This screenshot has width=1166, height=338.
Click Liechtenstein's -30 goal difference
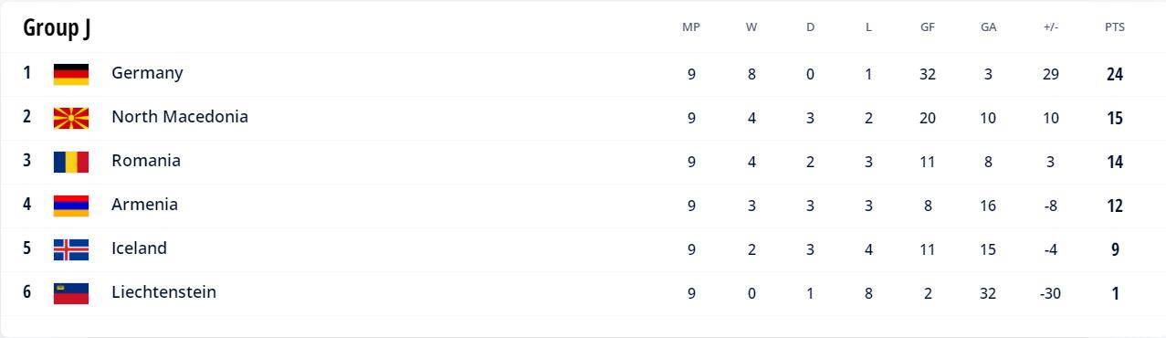coord(1050,293)
